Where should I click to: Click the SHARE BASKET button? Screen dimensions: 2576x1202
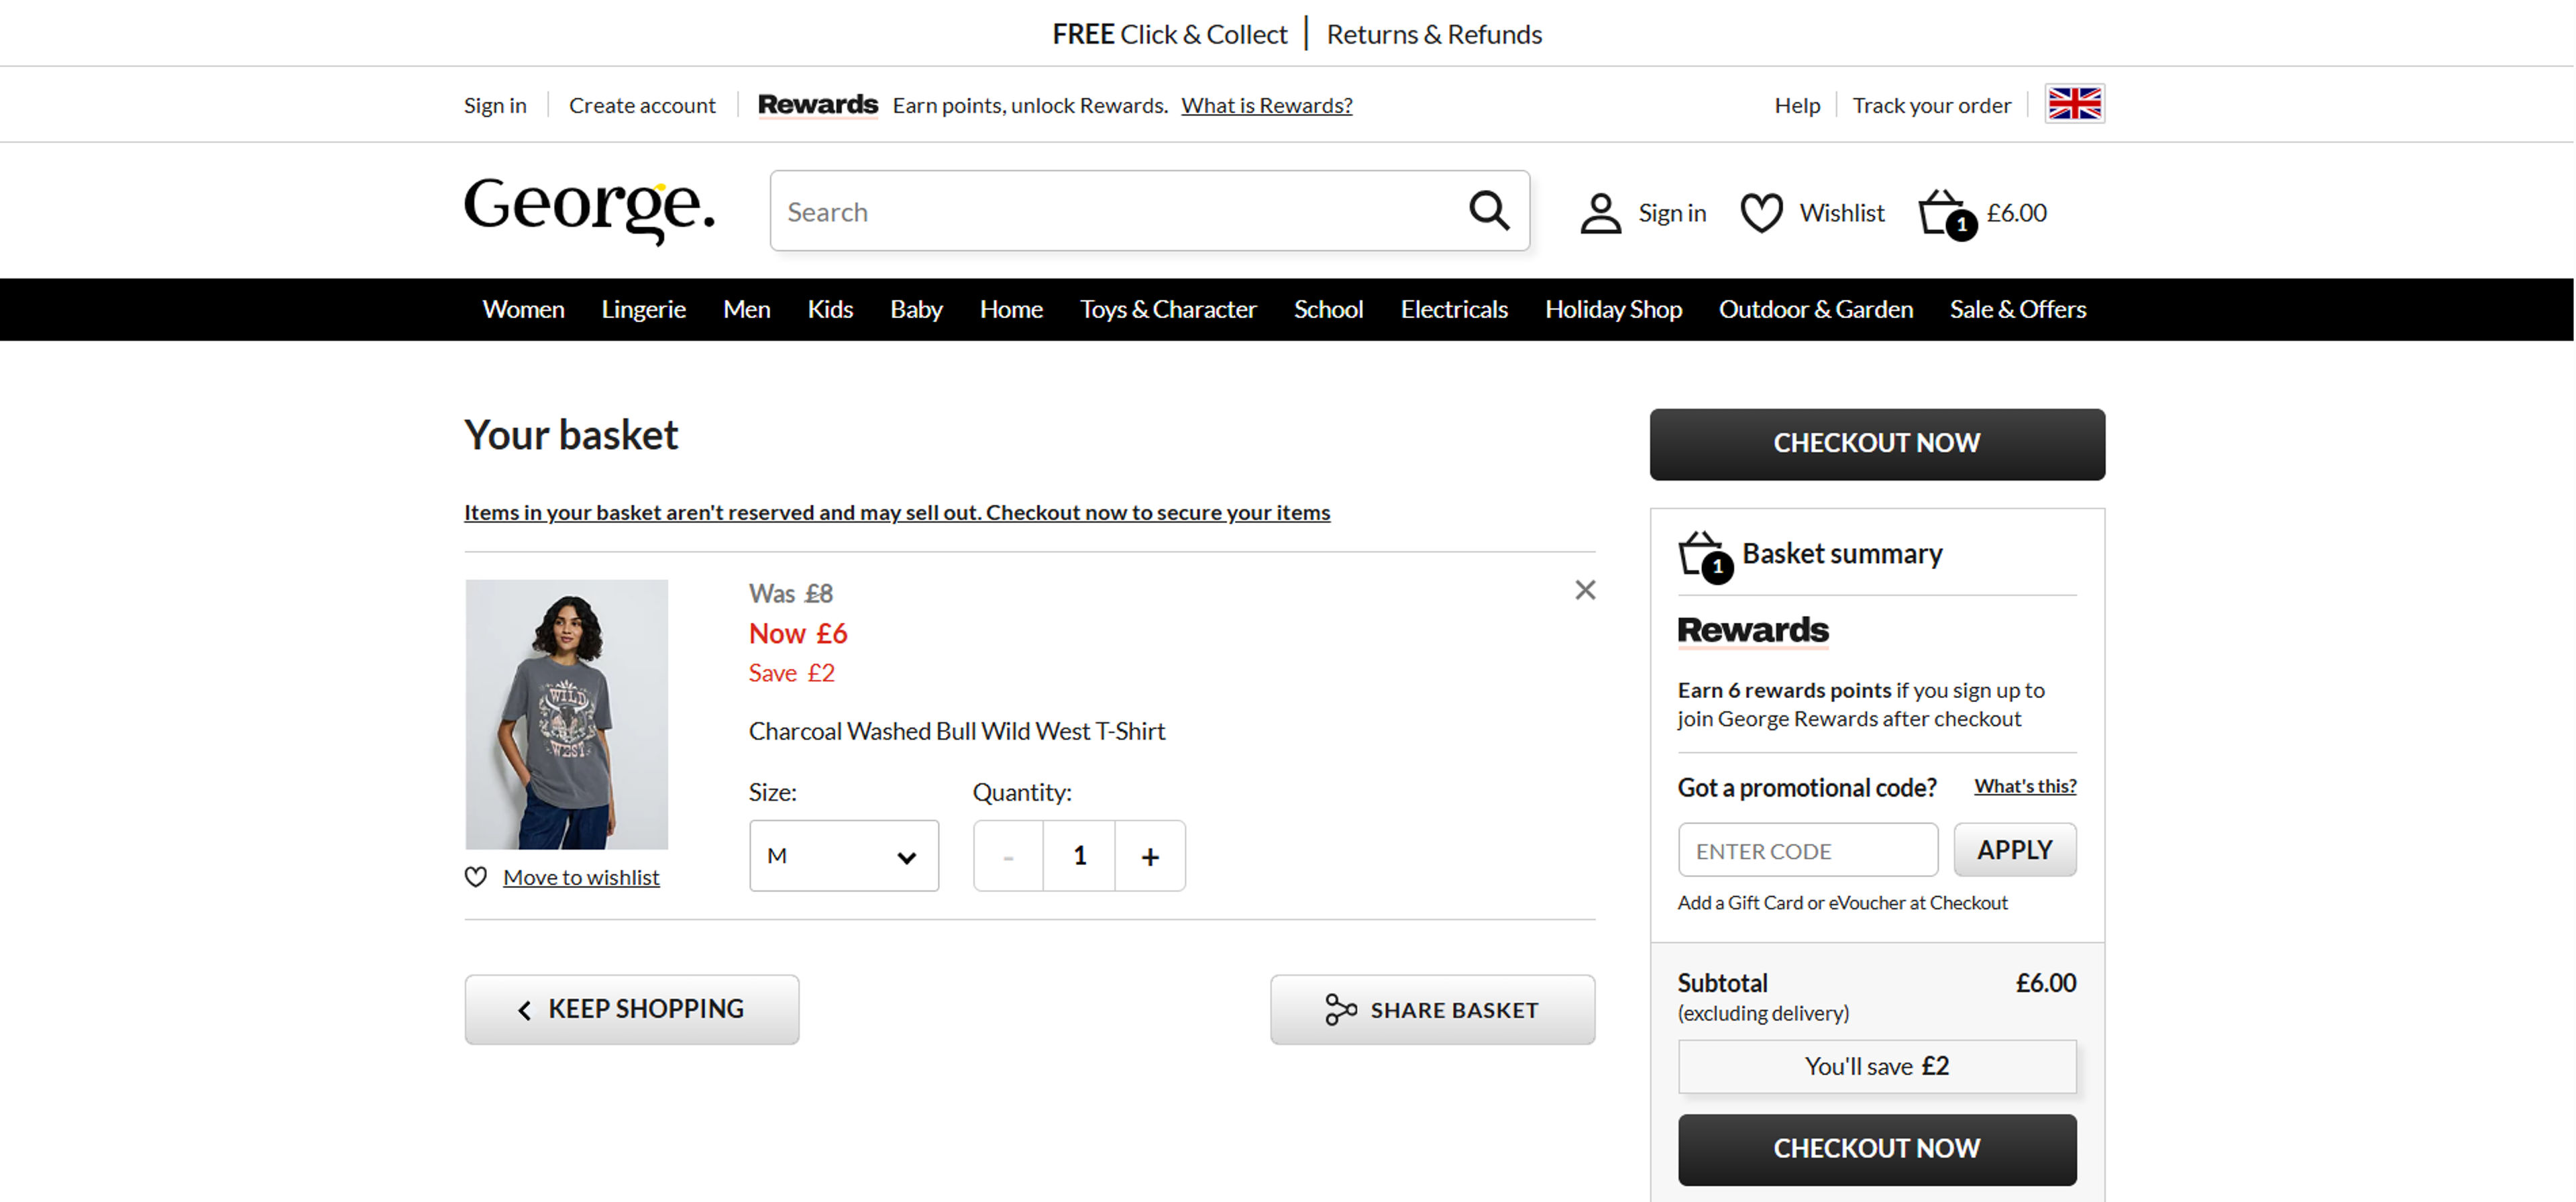click(1432, 1010)
